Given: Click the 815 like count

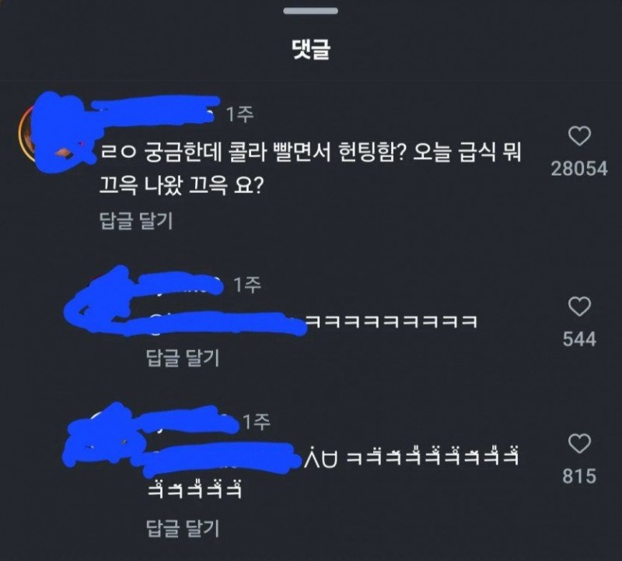Looking at the screenshot, I should click(x=579, y=476).
